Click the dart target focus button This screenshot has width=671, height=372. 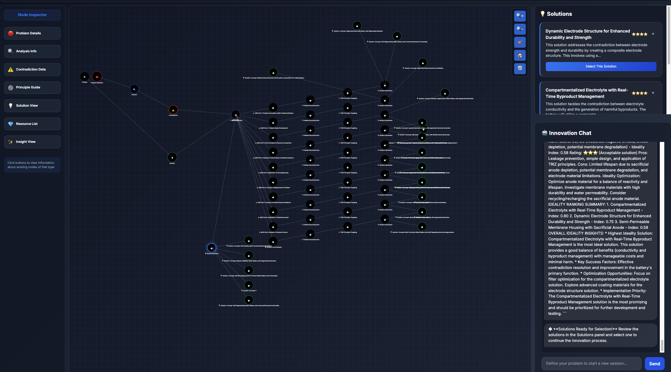[520, 42]
